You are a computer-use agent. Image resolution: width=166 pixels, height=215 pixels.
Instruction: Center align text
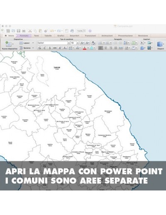point(105,48)
